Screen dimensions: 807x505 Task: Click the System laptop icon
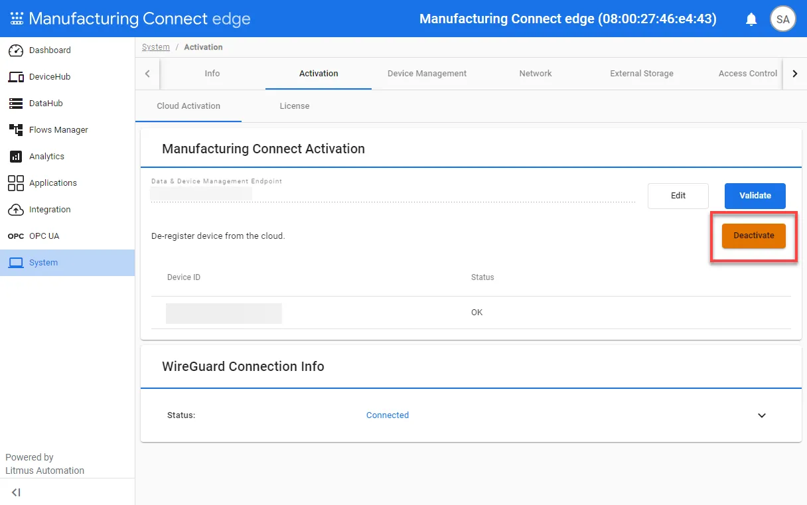pos(16,263)
